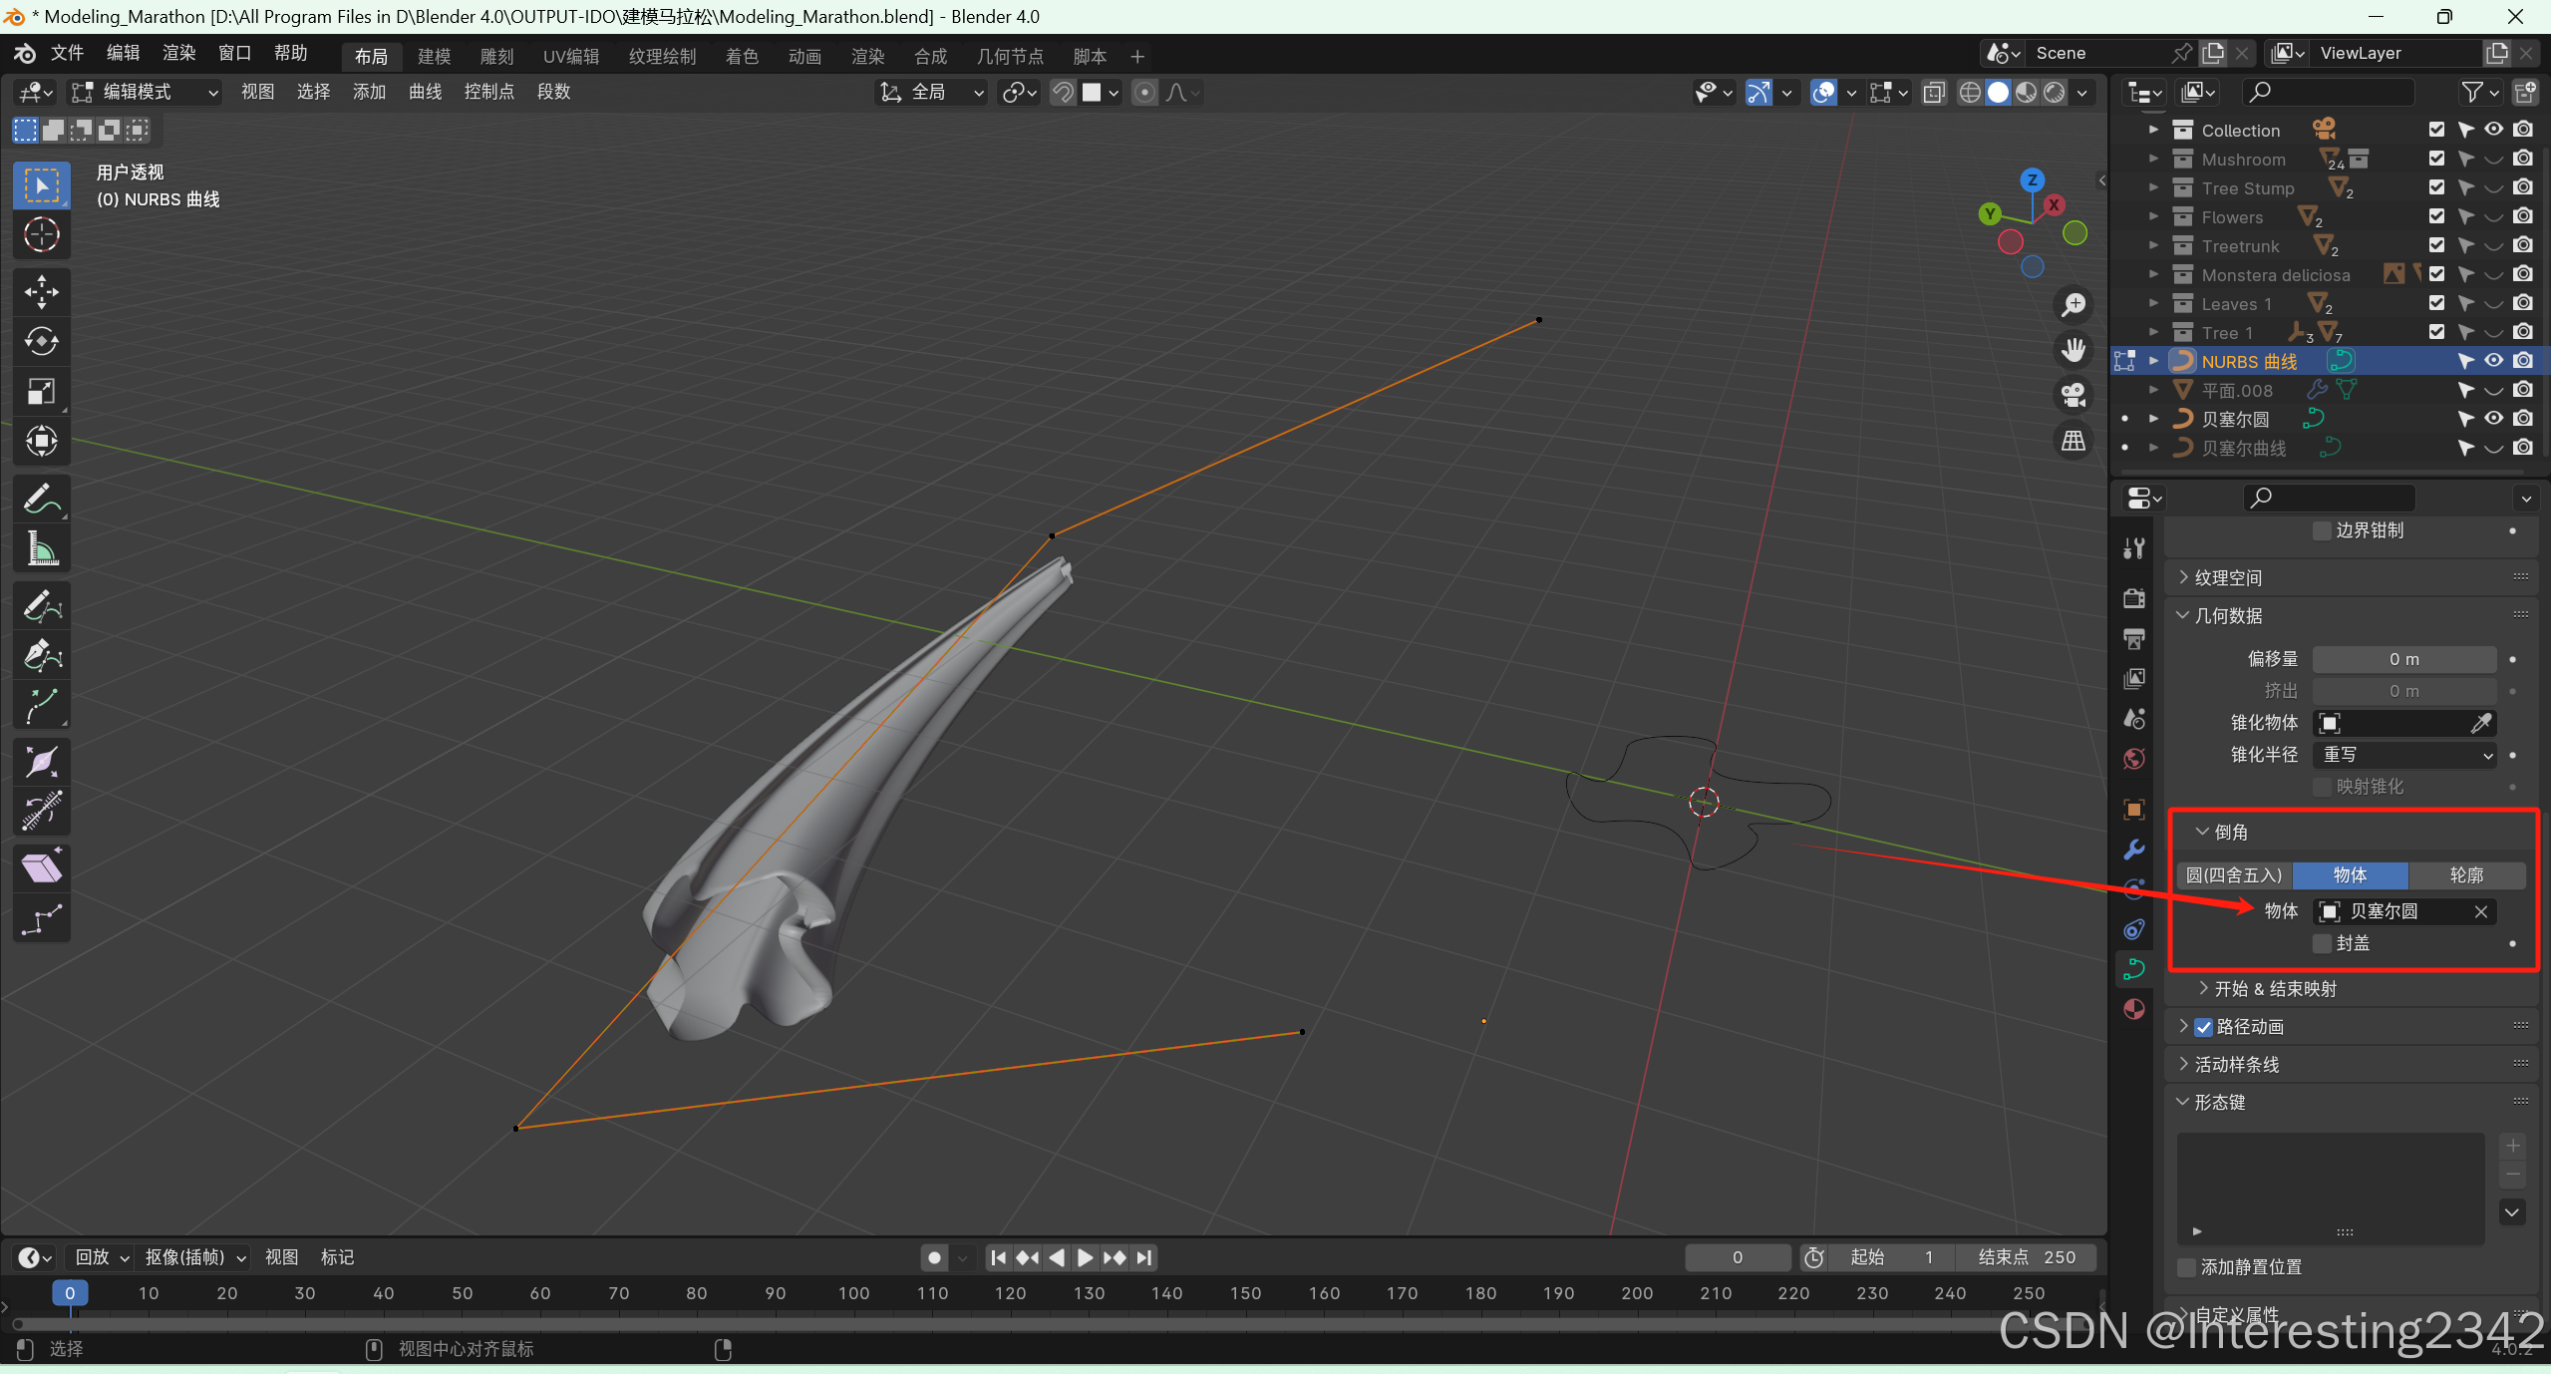2551x1374 pixels.
Task: Select the 轮廓 bevel mode button
Action: 2466,875
